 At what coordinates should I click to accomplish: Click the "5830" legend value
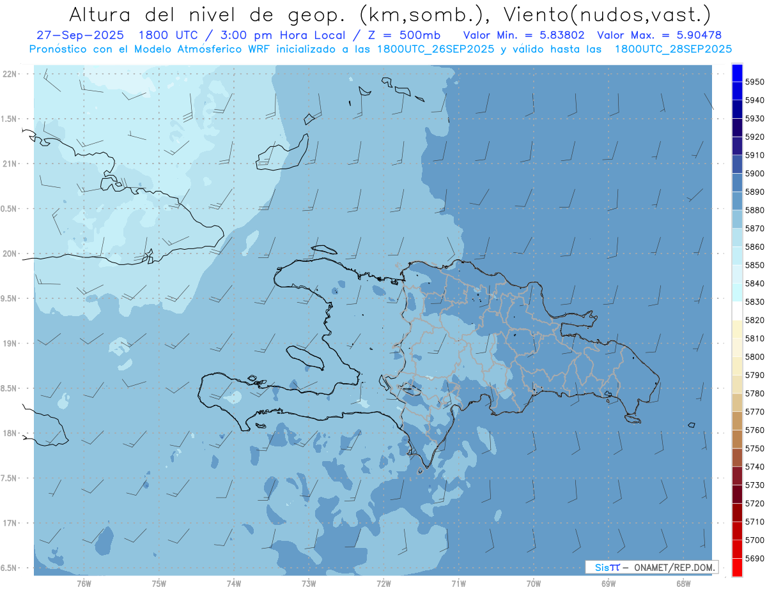755,301
